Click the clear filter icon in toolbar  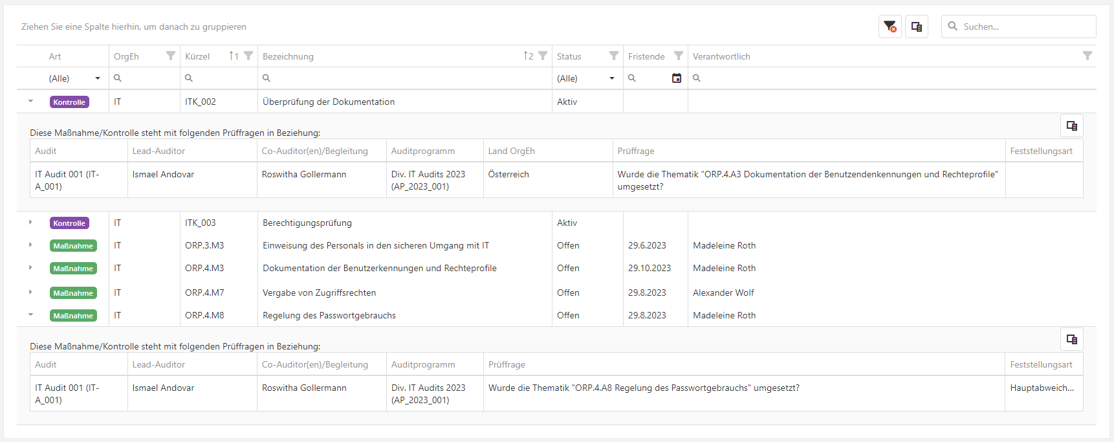click(x=890, y=27)
